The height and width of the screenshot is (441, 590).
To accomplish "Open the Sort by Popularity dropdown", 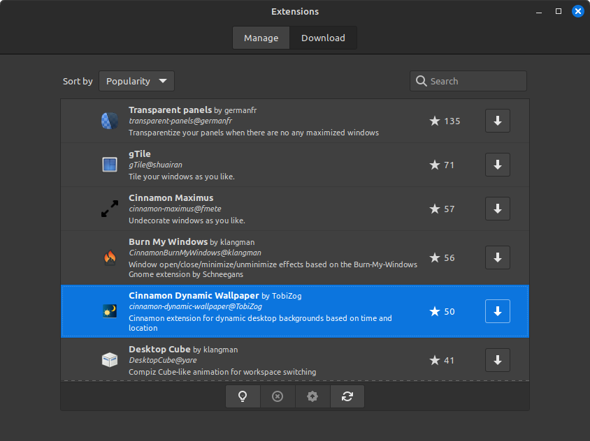I will point(136,81).
